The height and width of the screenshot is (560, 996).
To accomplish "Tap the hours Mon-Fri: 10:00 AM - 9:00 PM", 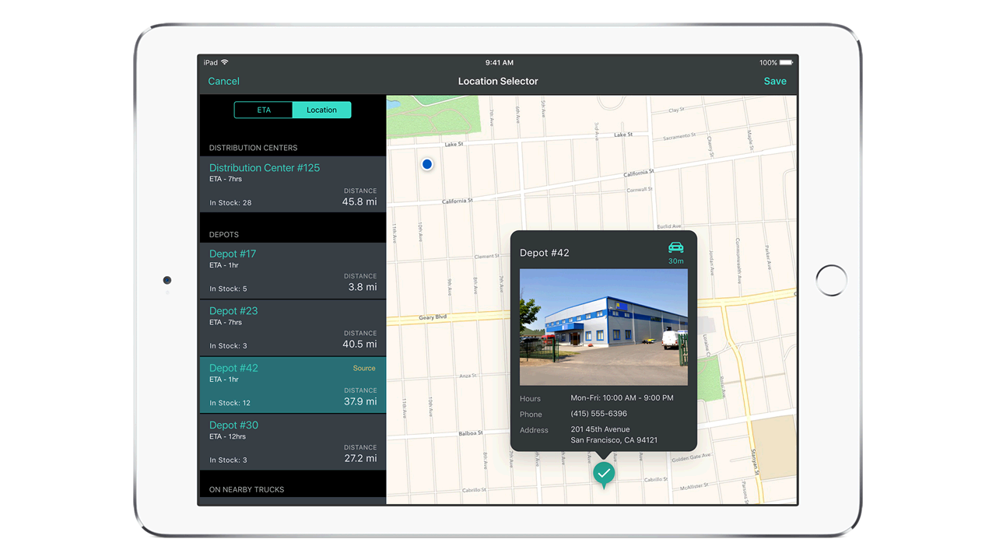I will coord(622,397).
